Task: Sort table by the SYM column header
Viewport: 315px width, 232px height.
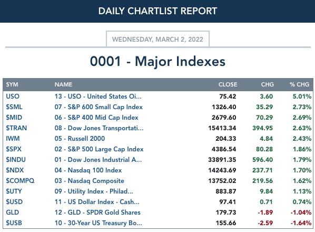Action: click(x=12, y=84)
